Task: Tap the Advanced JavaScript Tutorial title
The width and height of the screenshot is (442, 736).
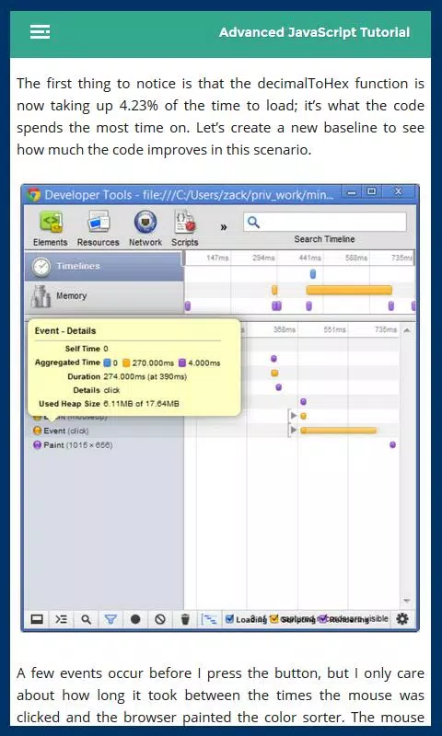Action: pyautogui.click(x=314, y=32)
